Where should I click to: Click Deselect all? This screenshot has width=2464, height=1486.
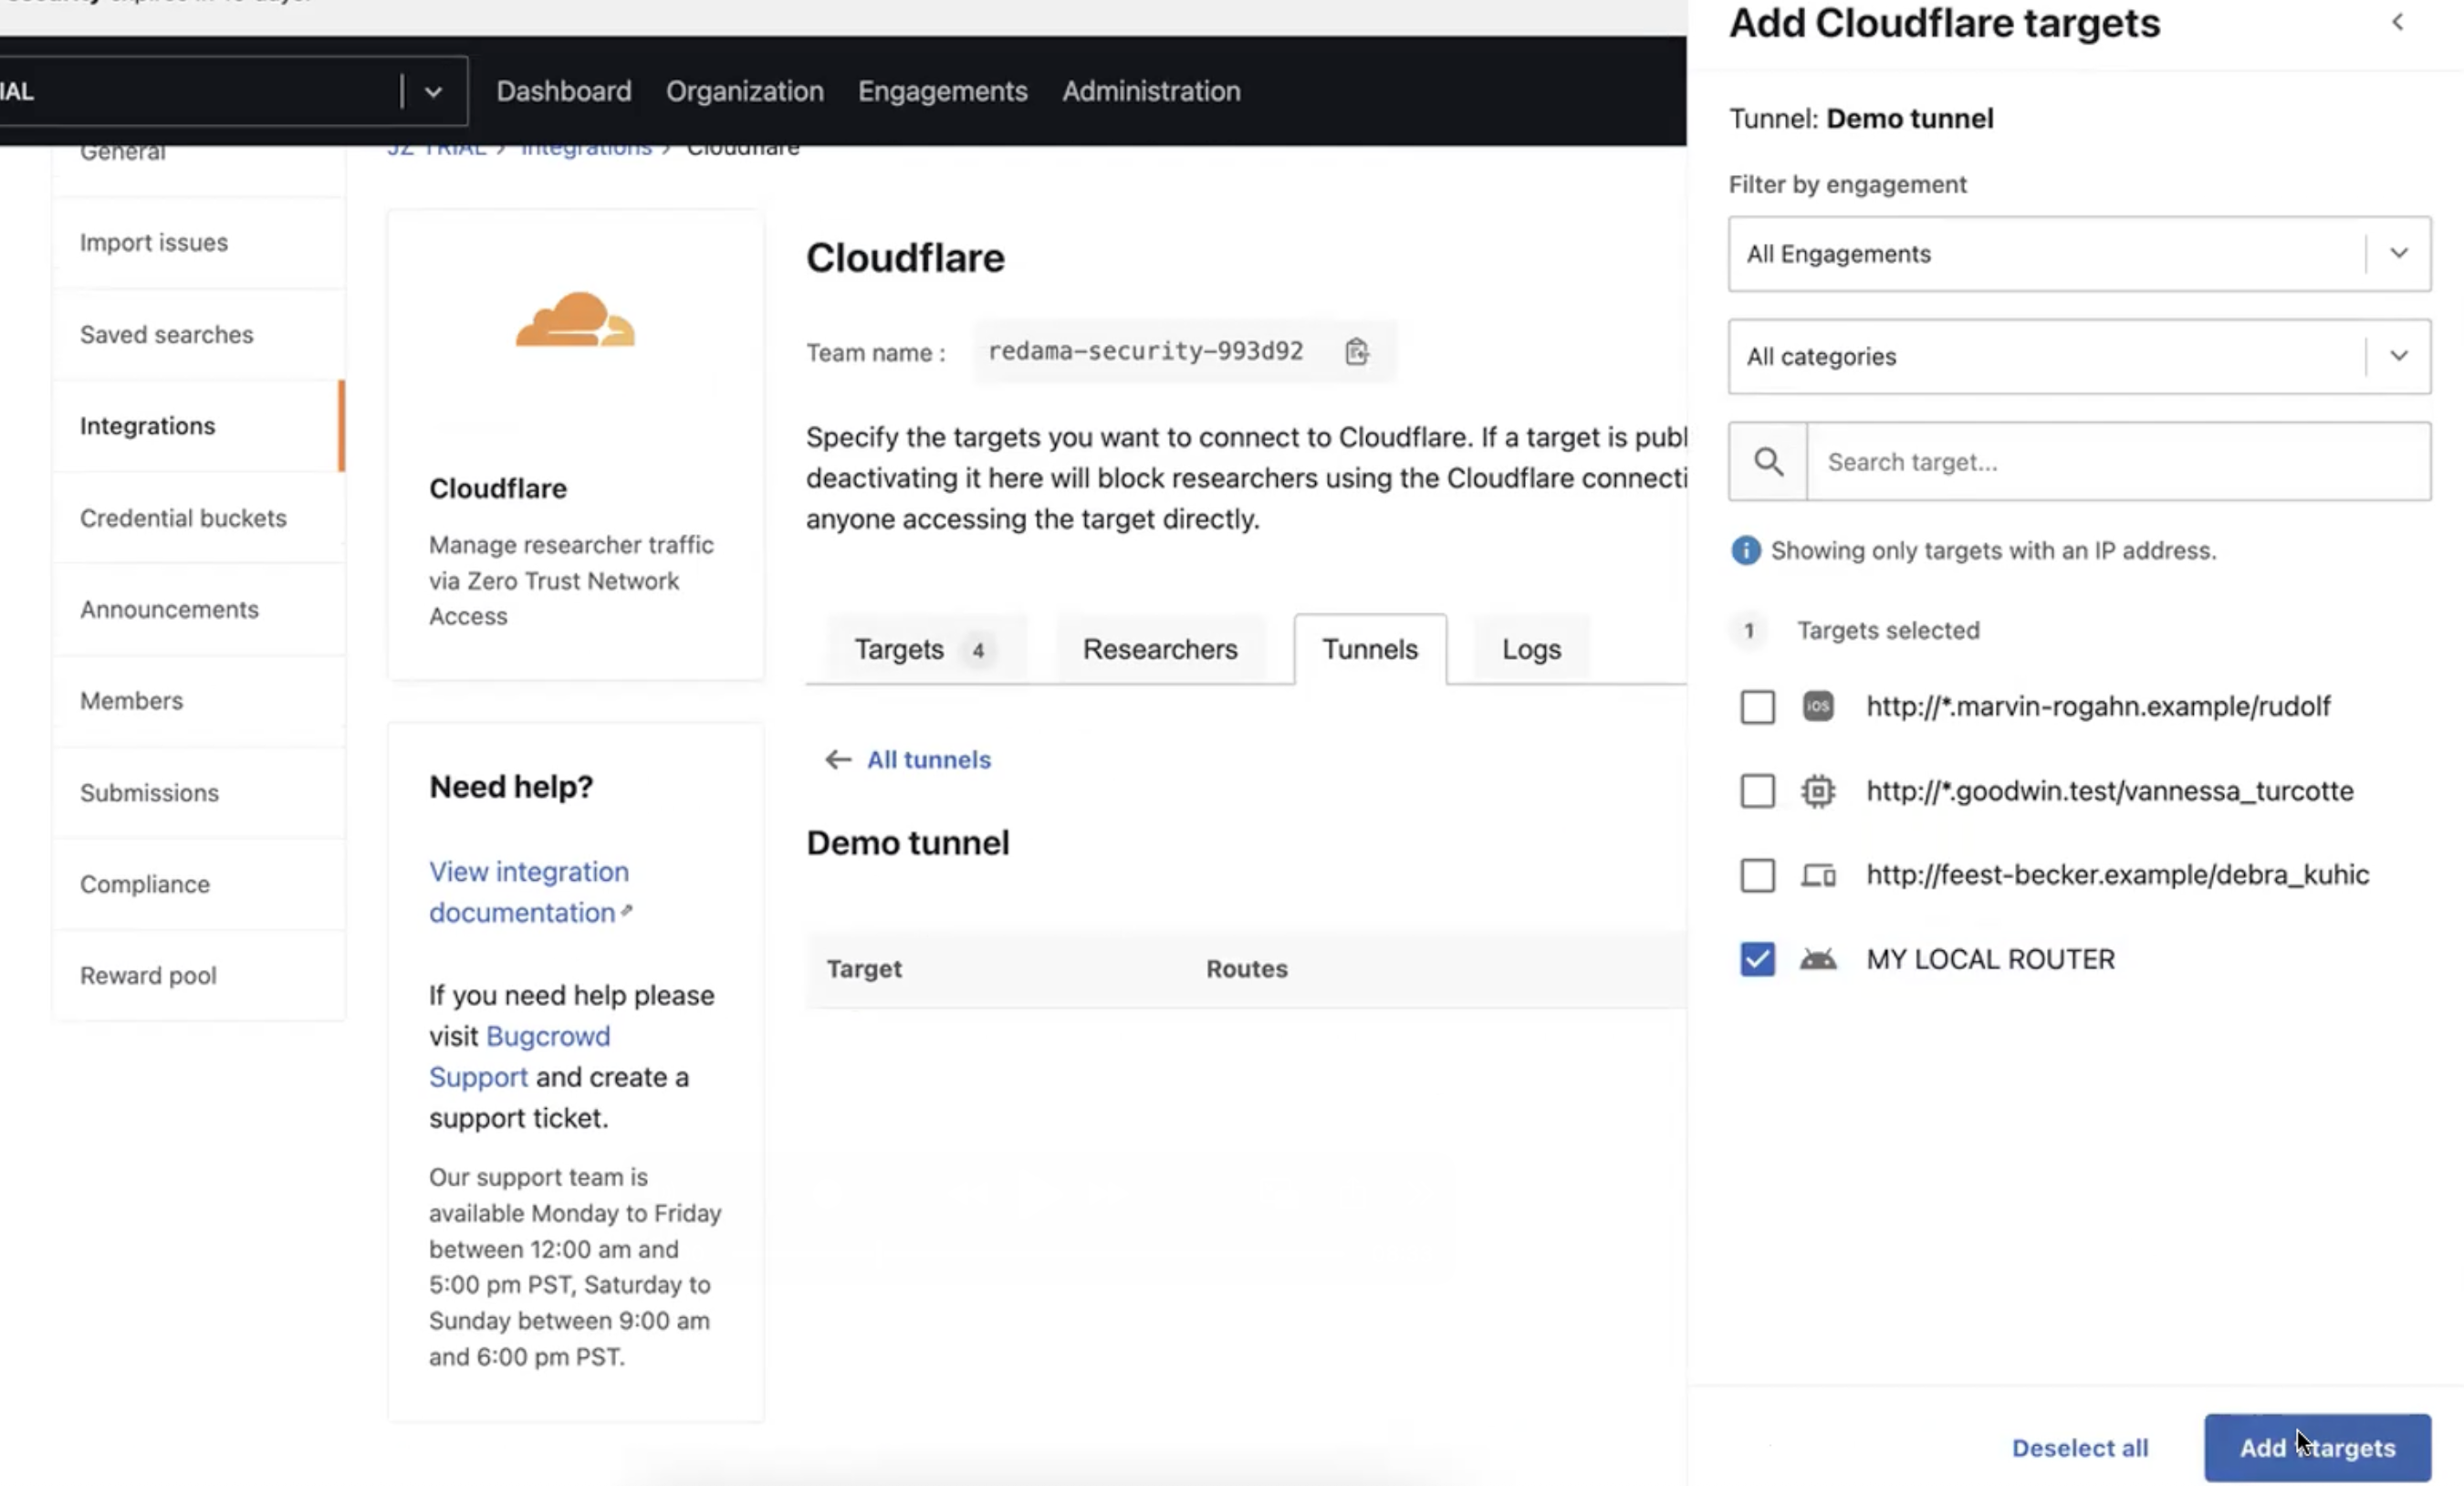(2080, 1448)
